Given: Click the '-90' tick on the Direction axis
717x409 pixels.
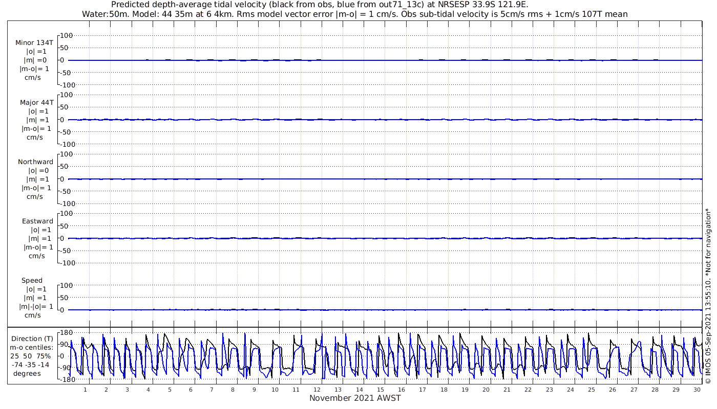Looking at the screenshot, I should tap(67, 368).
